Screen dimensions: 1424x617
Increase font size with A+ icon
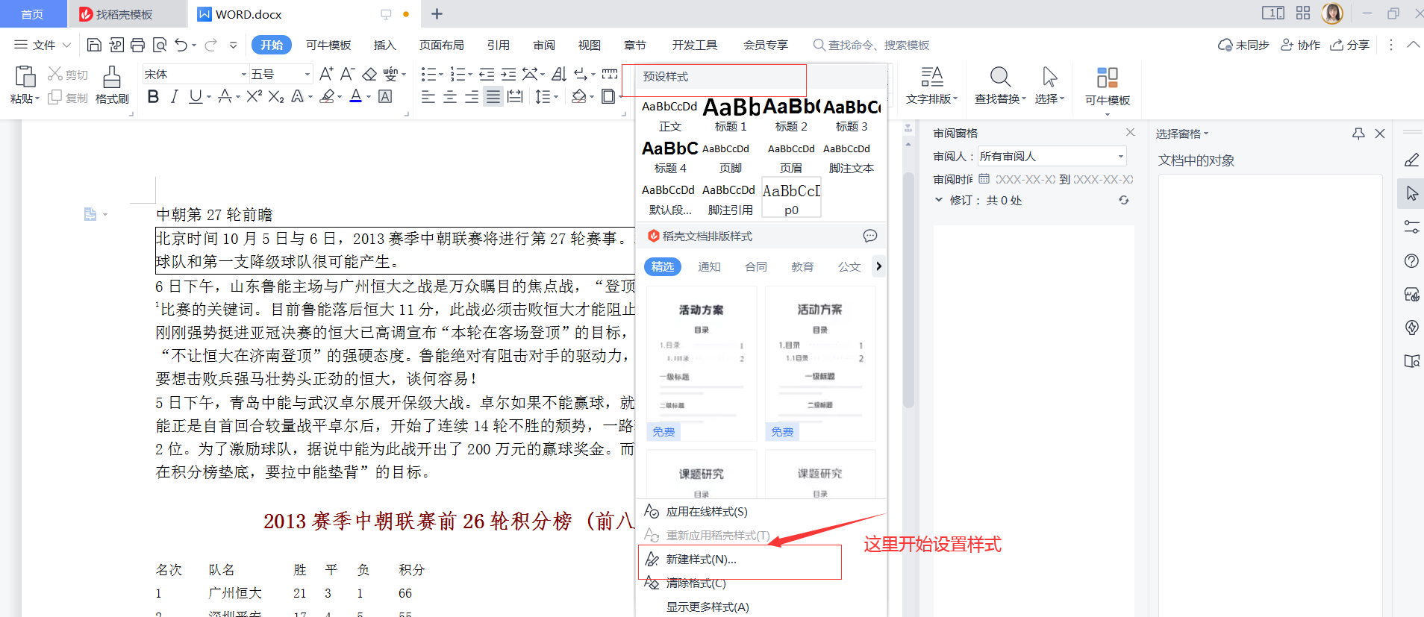coord(326,74)
